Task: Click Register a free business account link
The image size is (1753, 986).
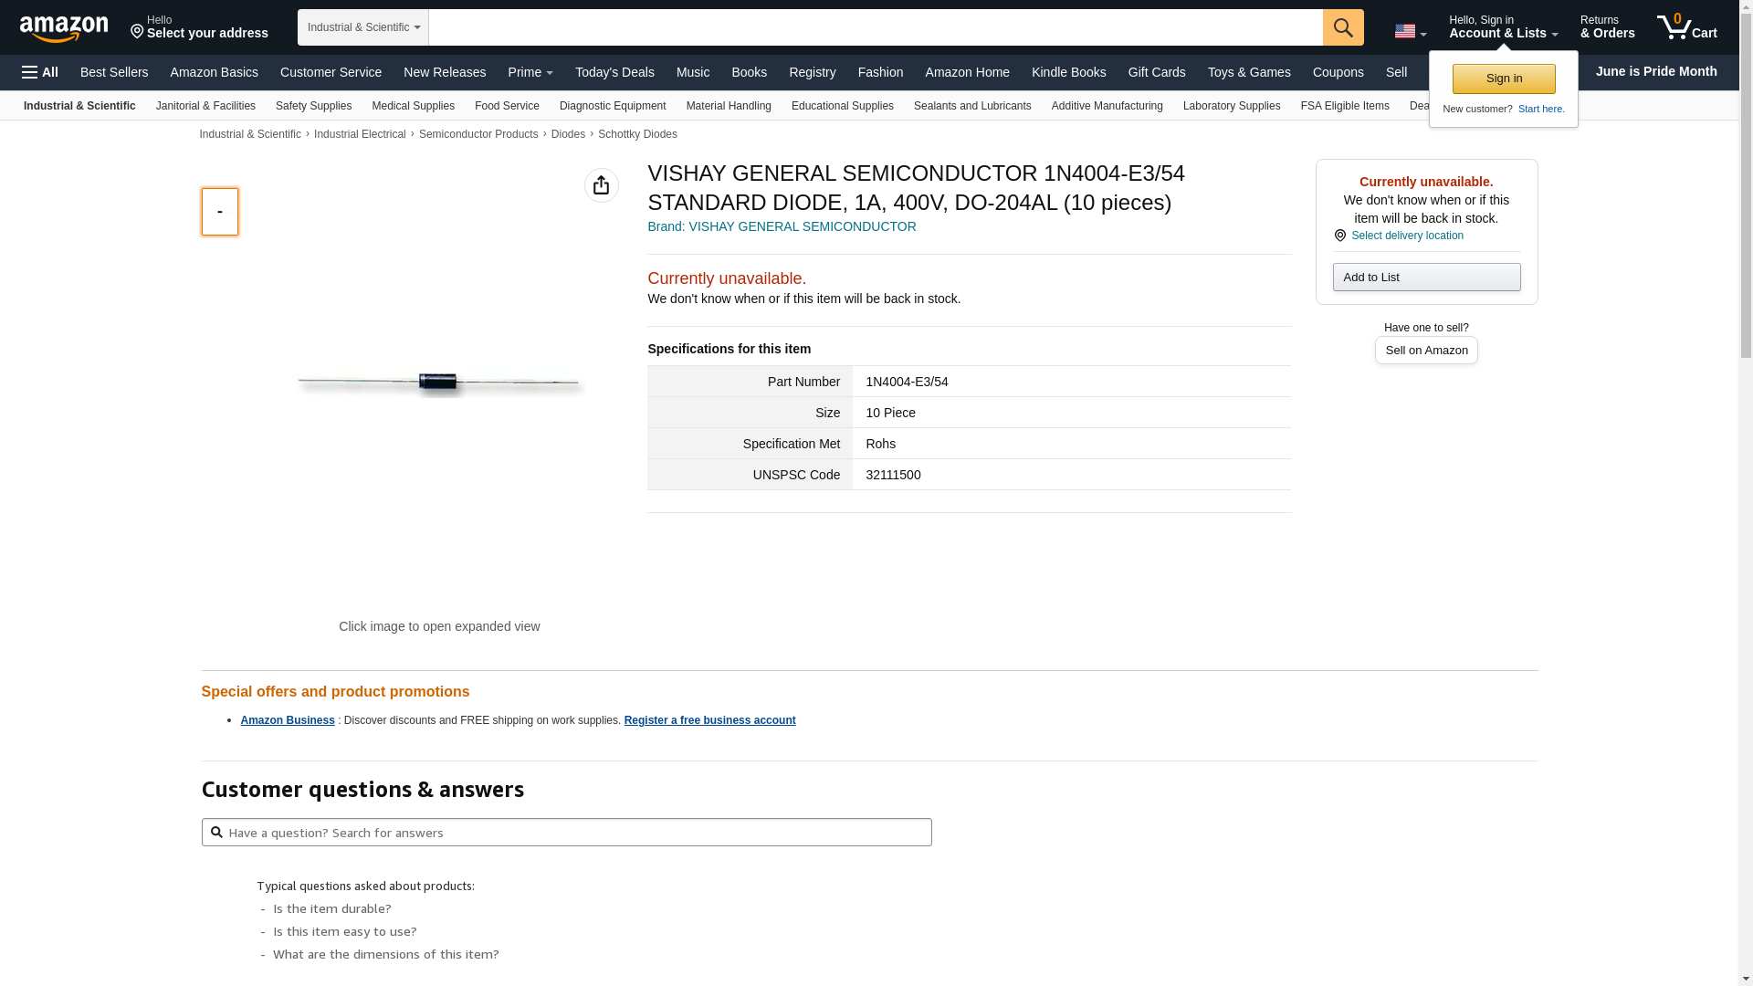Action: tap(709, 720)
